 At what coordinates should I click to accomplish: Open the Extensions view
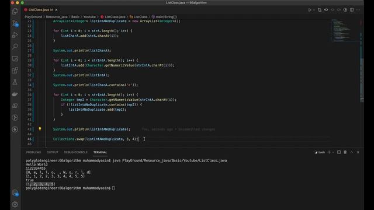click(15, 70)
